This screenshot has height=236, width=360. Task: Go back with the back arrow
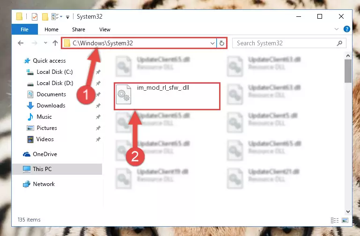(x=21, y=43)
